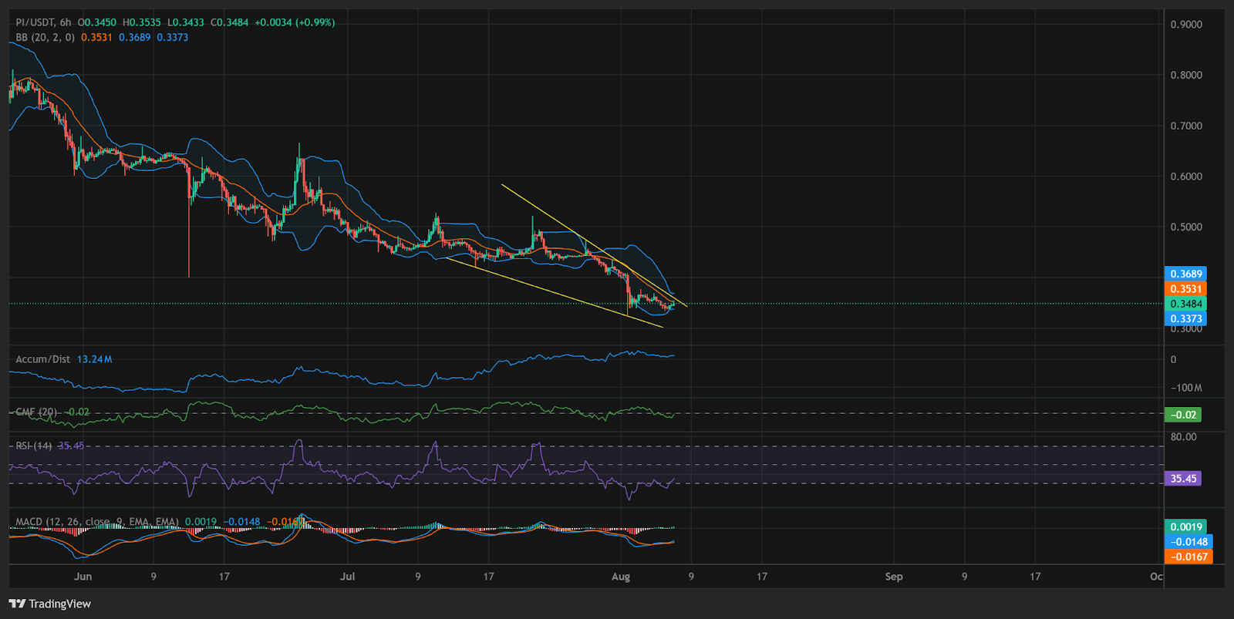Image resolution: width=1234 pixels, height=619 pixels.
Task: Click the CMF (20) indicator label
Action: coord(36,412)
